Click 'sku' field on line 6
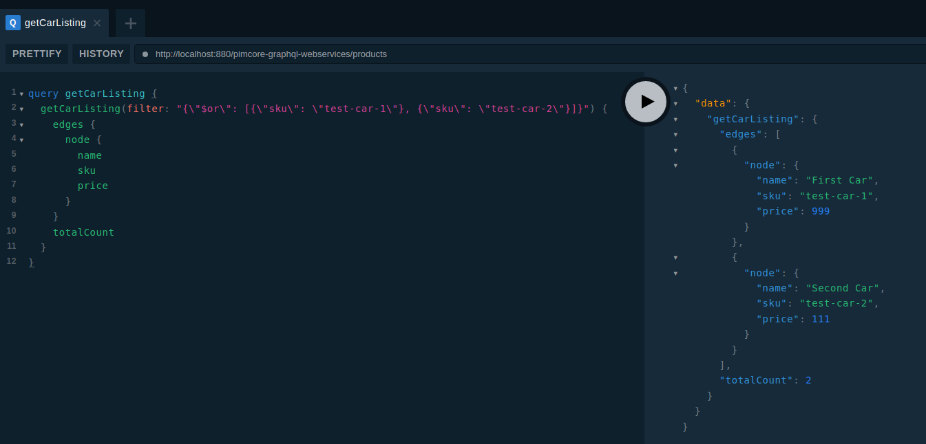 coord(87,170)
